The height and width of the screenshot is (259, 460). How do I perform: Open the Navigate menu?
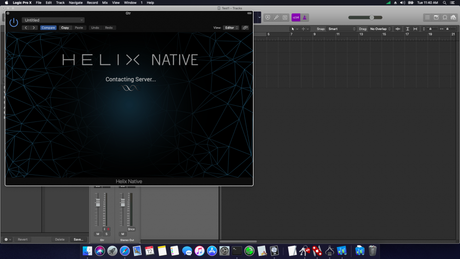[x=76, y=3]
